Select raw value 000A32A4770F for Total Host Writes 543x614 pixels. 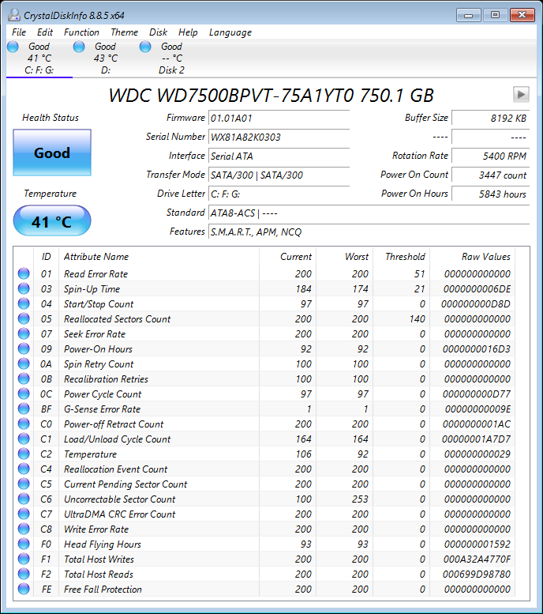pyautogui.click(x=477, y=559)
